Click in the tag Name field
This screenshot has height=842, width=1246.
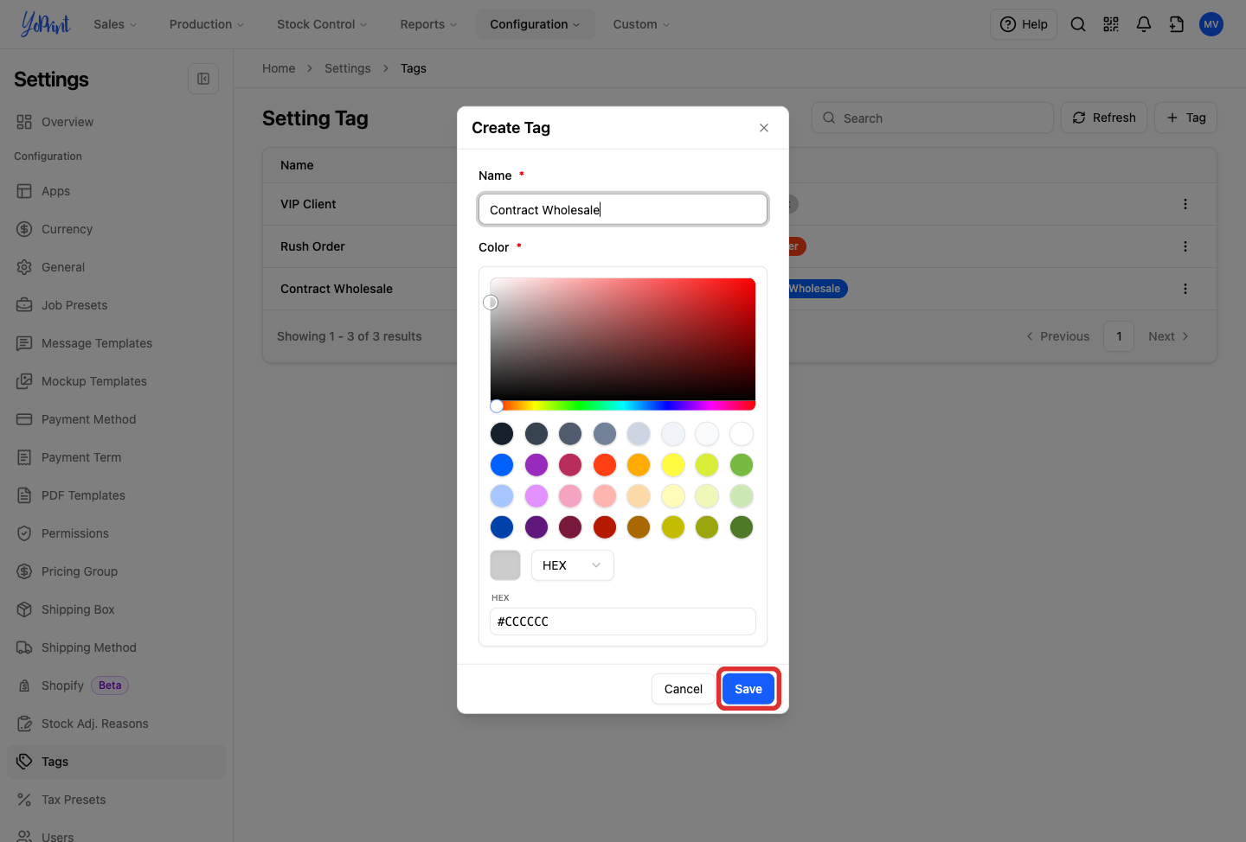click(x=623, y=209)
